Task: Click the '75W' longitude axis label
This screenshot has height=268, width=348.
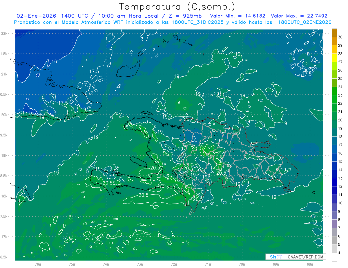Action: point(72,264)
